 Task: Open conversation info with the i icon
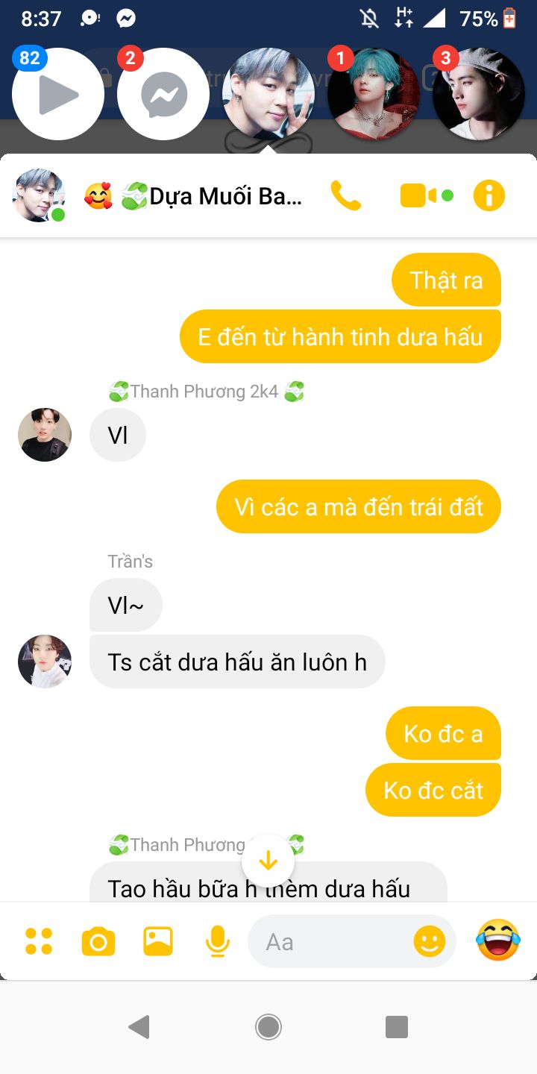click(x=489, y=196)
